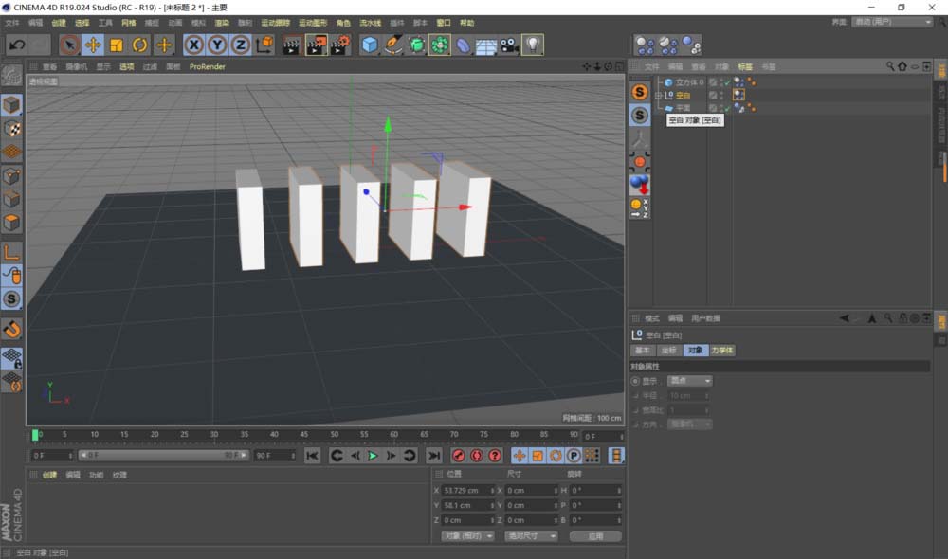Viewport: 948px width, 559px height.
Task: Toggle the Snap magnet icon
Action: coord(11,330)
